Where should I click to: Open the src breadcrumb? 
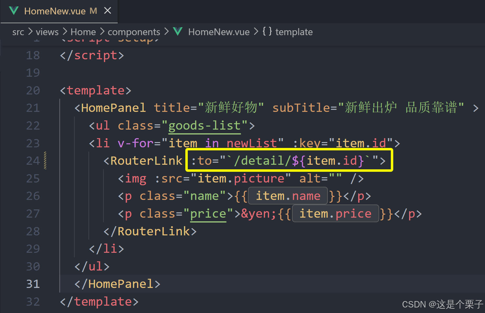pyautogui.click(x=18, y=32)
